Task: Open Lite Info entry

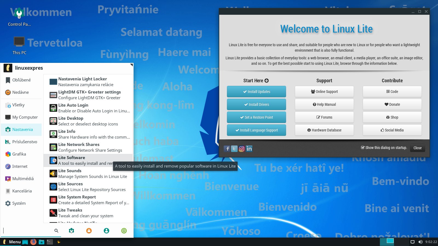Action: click(x=88, y=134)
